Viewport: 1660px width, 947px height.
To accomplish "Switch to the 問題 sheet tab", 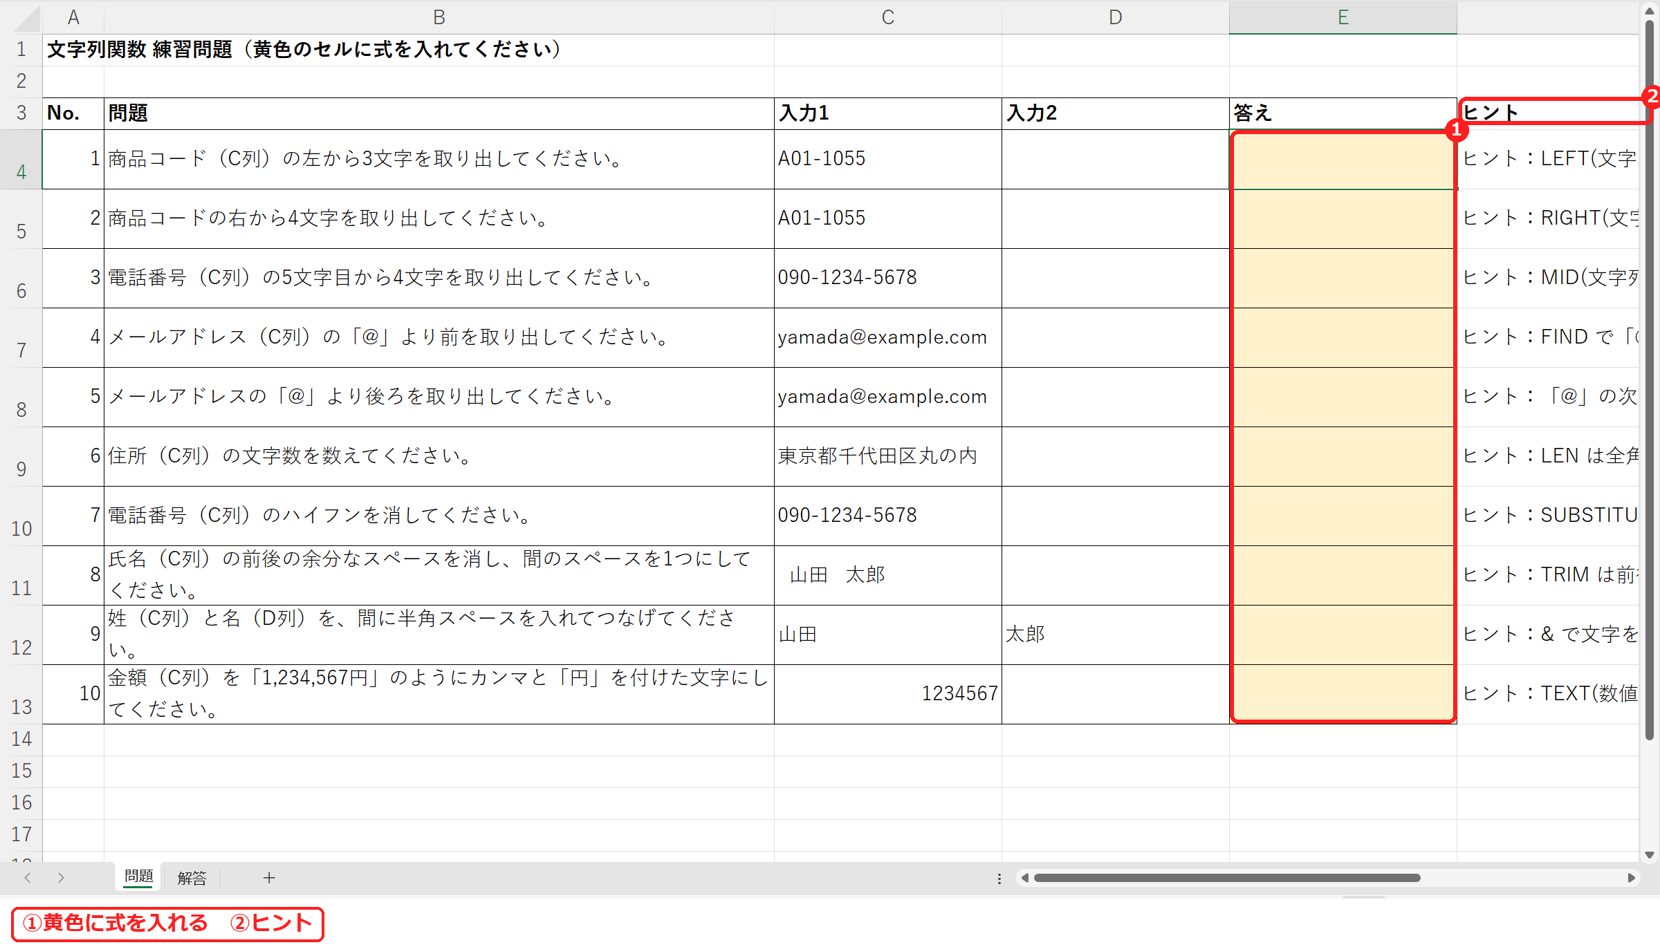I will point(138,877).
